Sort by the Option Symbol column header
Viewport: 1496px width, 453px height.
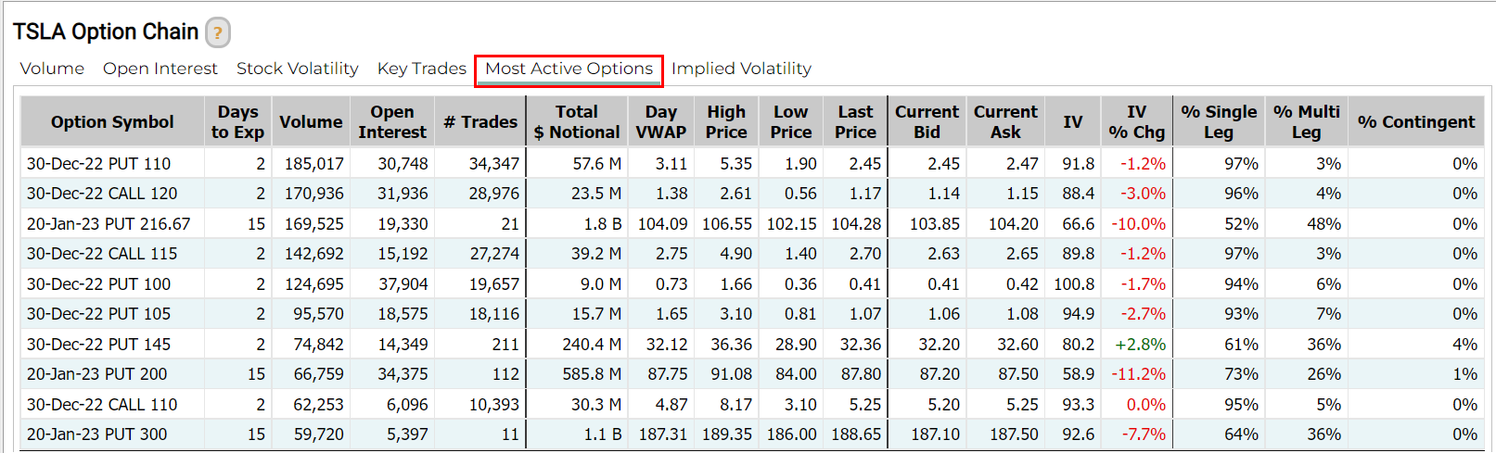pos(112,122)
